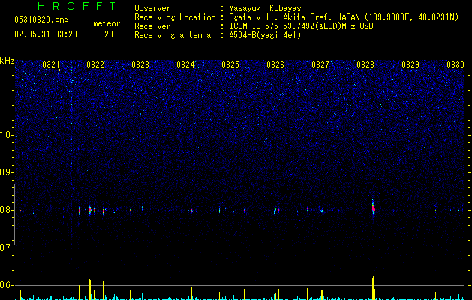Click the 'Receiving Location' label
This screenshot has width=472, height=300.
(x=175, y=17)
